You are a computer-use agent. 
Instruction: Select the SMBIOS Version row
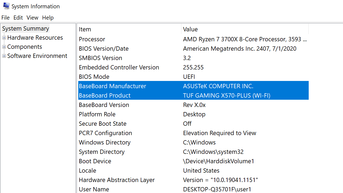[x=193, y=58]
